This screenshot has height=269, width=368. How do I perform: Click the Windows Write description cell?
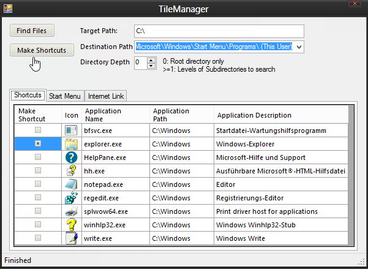[281, 238]
